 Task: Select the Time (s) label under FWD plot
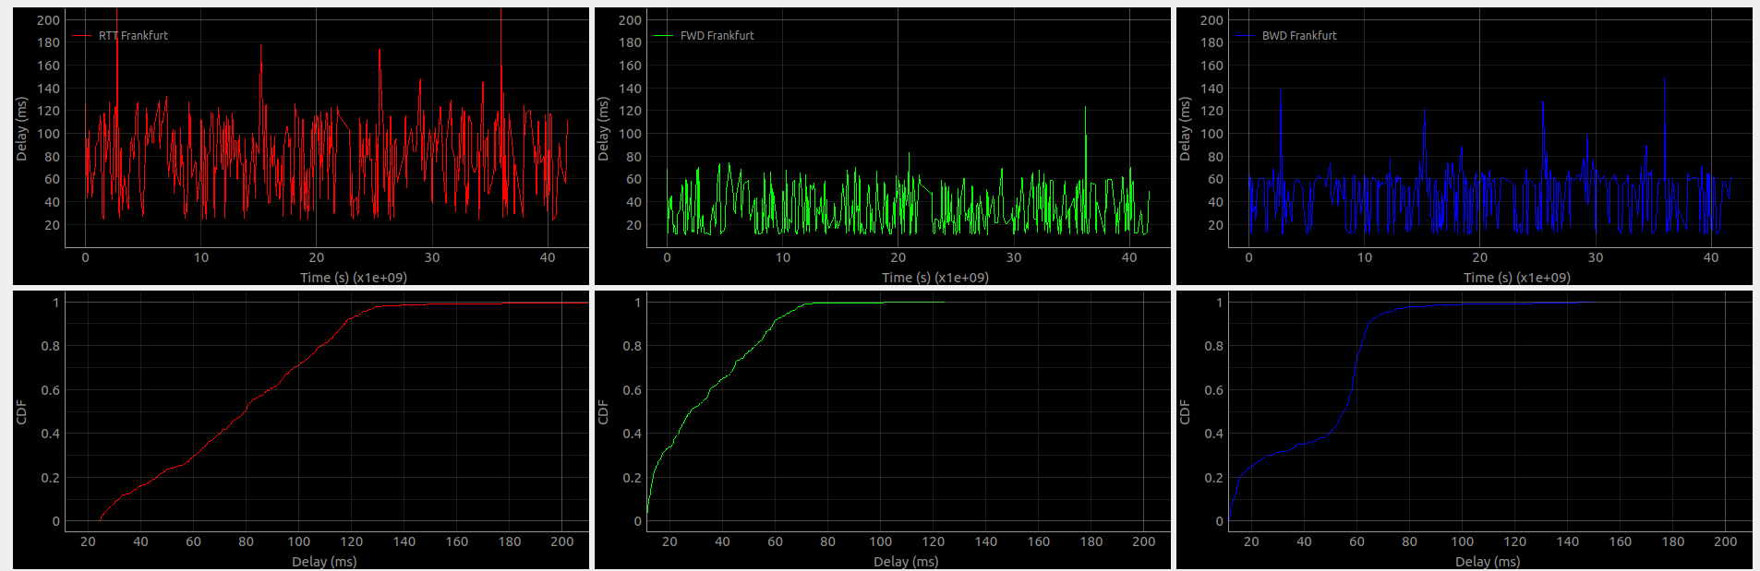pyautogui.click(x=935, y=278)
